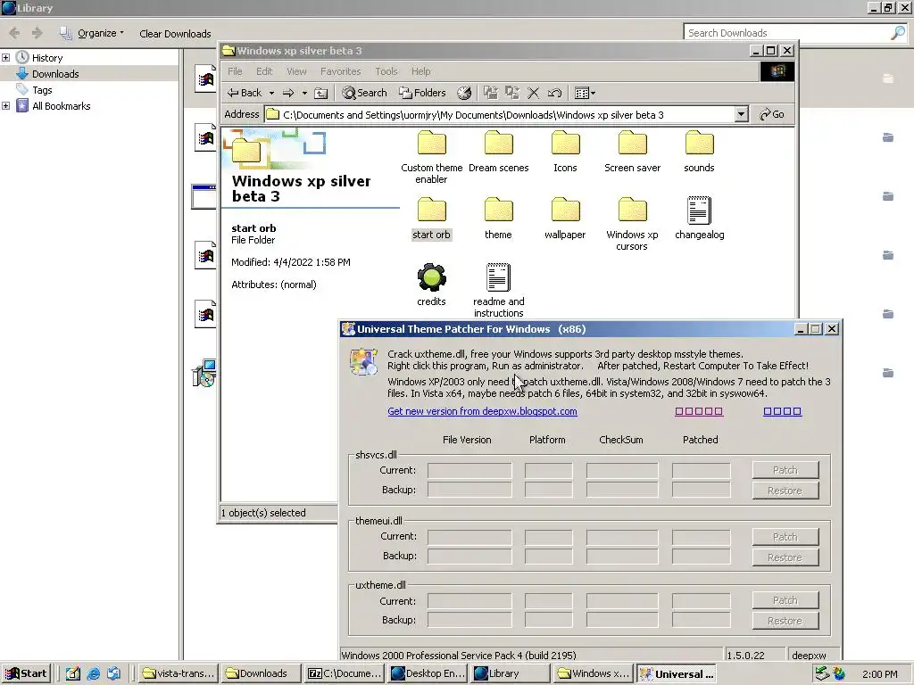Open the Start menu
Image resolution: width=914 pixels, height=685 pixels.
26,673
